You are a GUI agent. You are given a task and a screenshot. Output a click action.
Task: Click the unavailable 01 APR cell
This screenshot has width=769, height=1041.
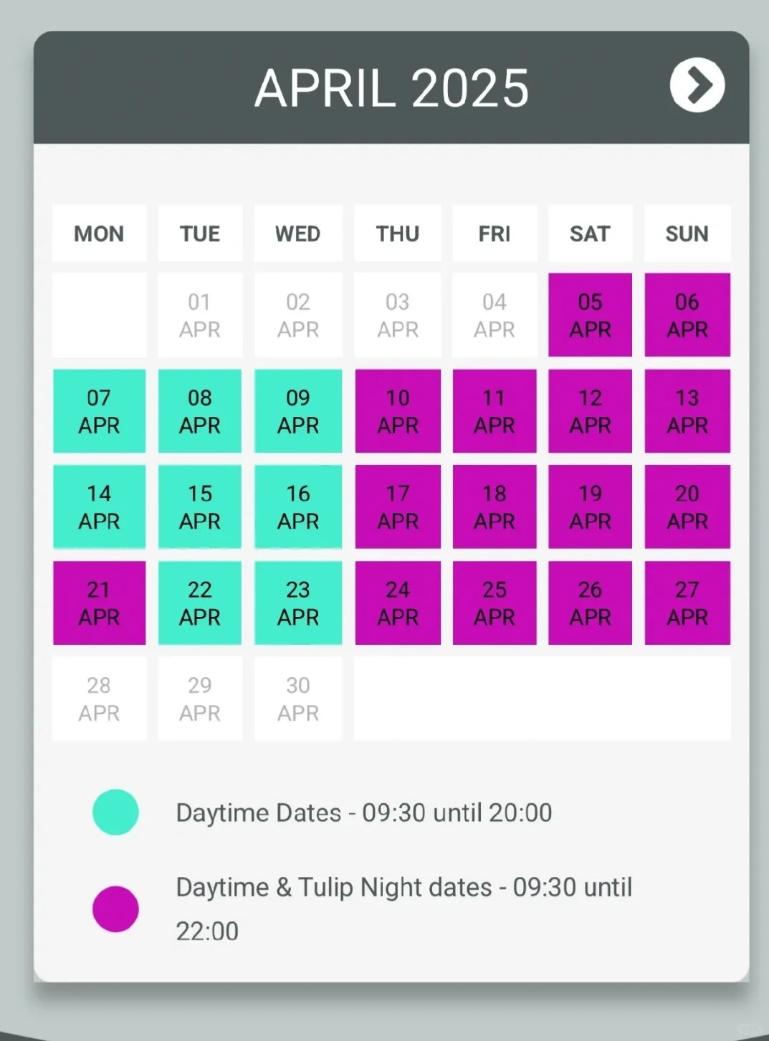(200, 315)
